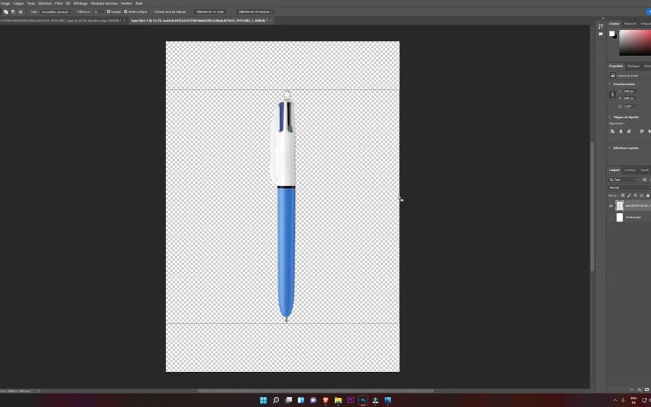Select the intersect-with-selection mode icon
The image size is (651, 407).
pos(20,11)
